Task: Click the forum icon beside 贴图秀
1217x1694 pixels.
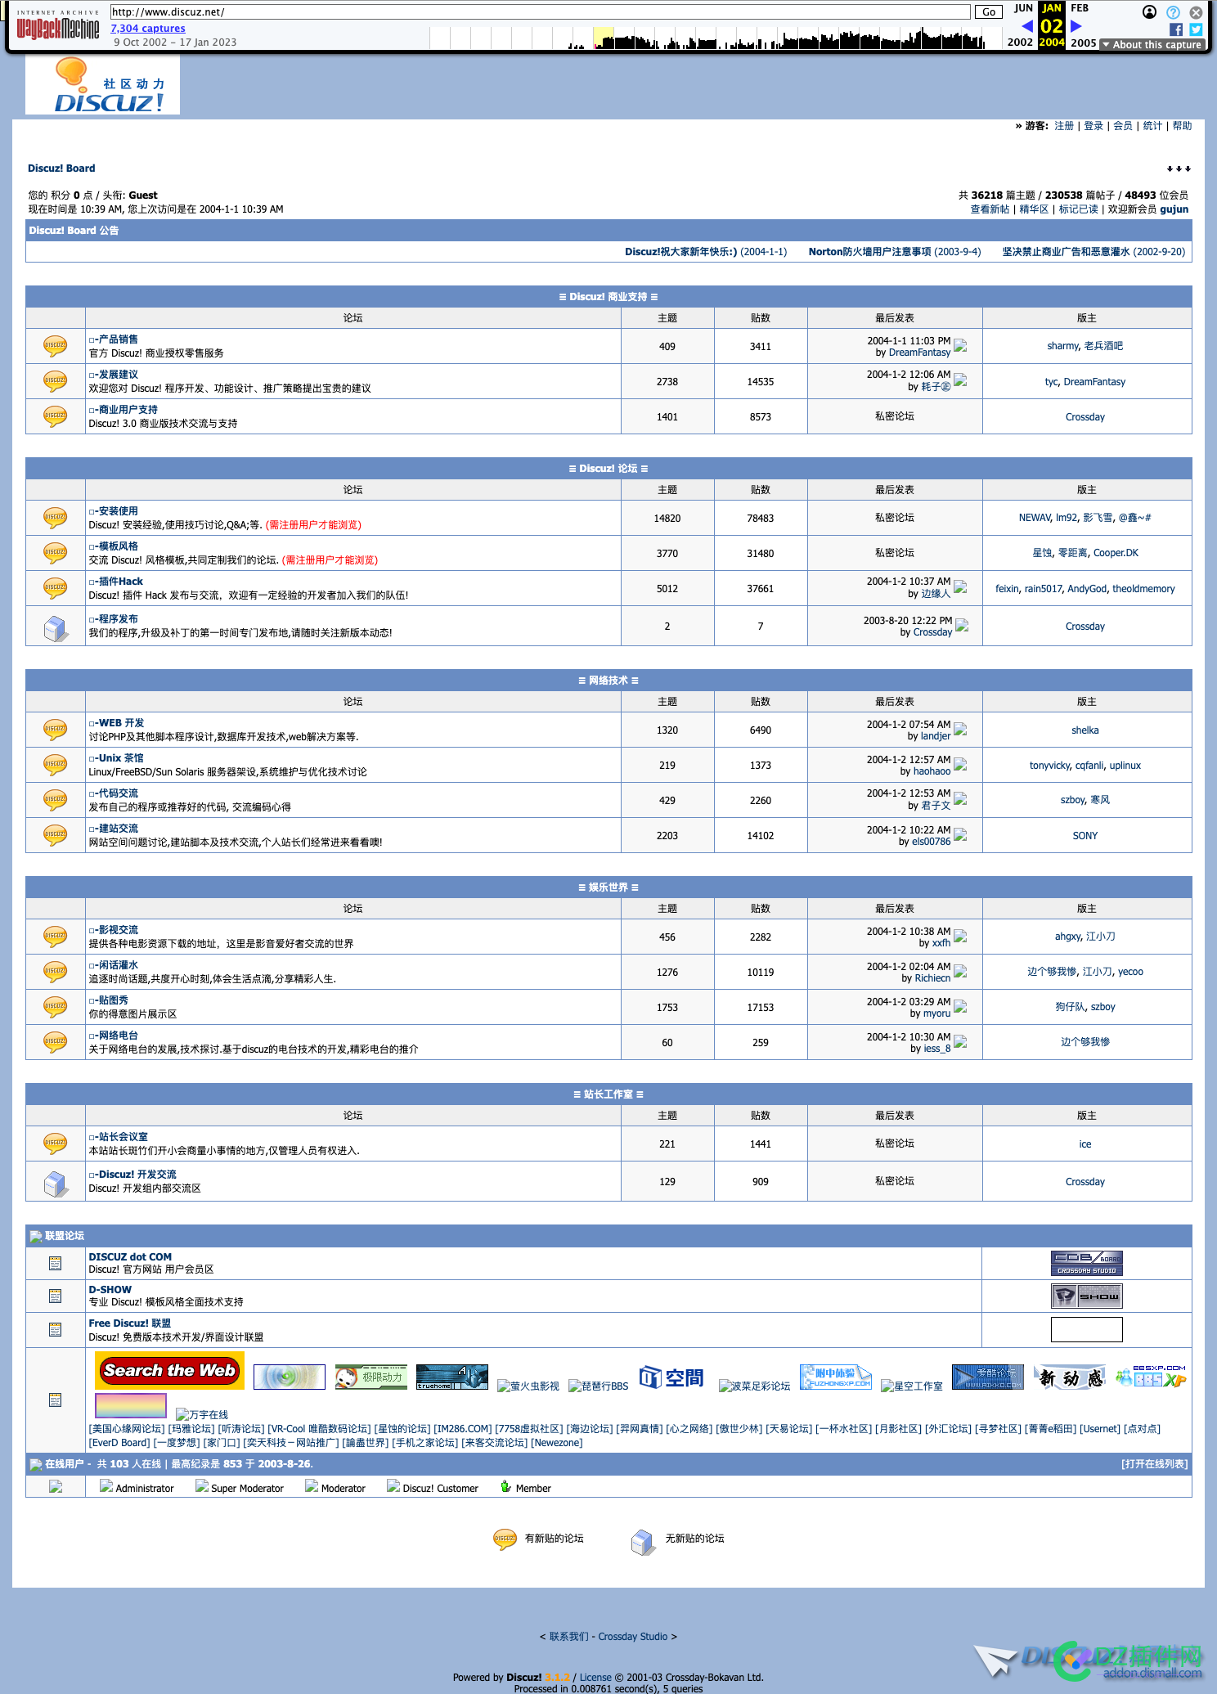Action: (x=56, y=1007)
